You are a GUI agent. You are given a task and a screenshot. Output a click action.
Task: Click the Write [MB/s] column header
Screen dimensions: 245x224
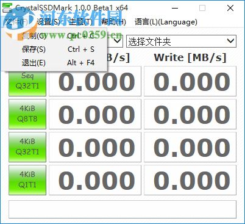(190, 57)
